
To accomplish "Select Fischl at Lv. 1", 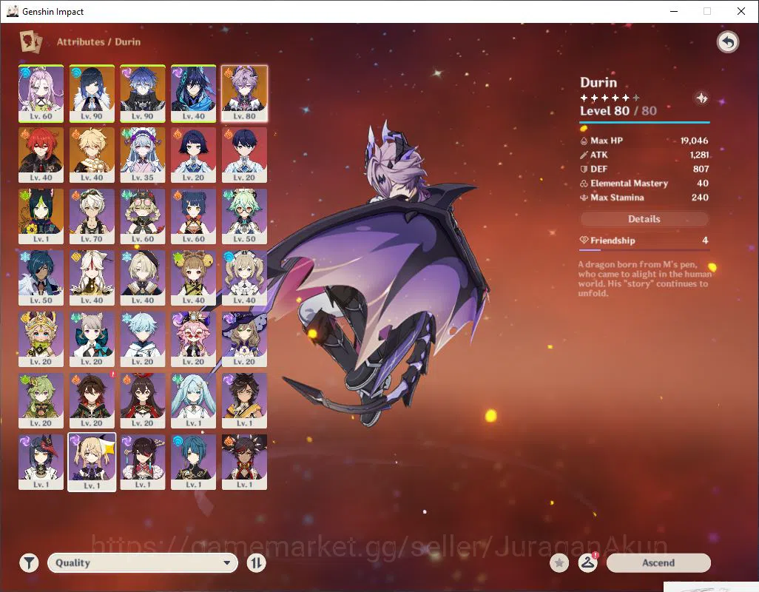I will point(92,462).
